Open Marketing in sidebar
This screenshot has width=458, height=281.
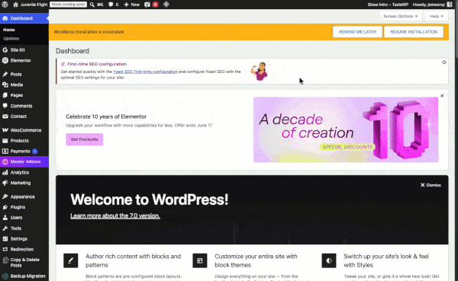tap(24, 183)
